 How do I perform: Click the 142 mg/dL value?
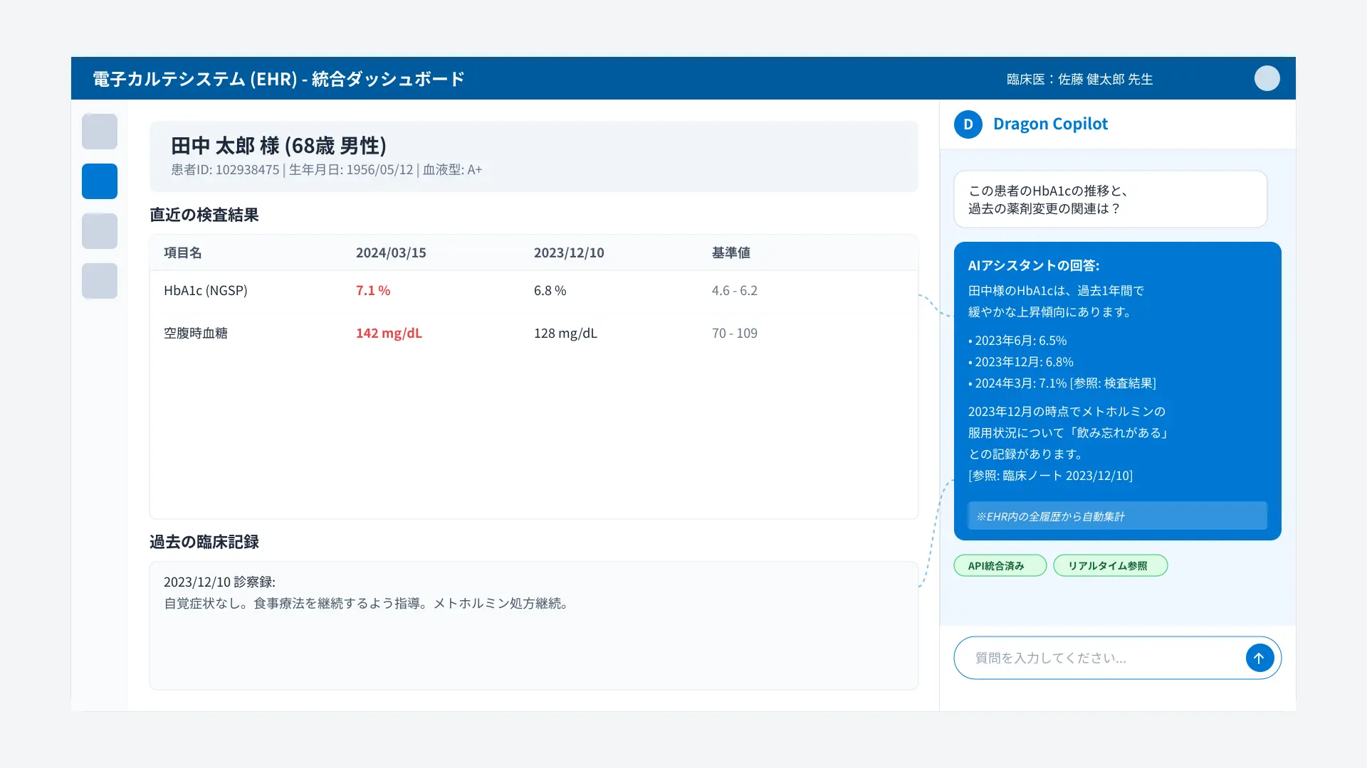point(389,333)
